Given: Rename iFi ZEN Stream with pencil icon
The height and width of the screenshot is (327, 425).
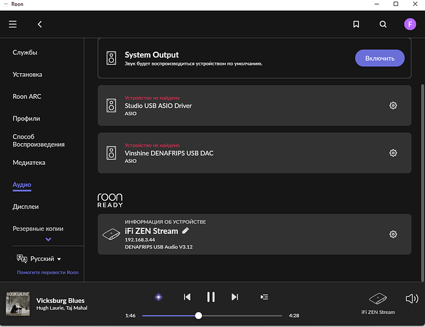Looking at the screenshot, I should click(x=186, y=231).
